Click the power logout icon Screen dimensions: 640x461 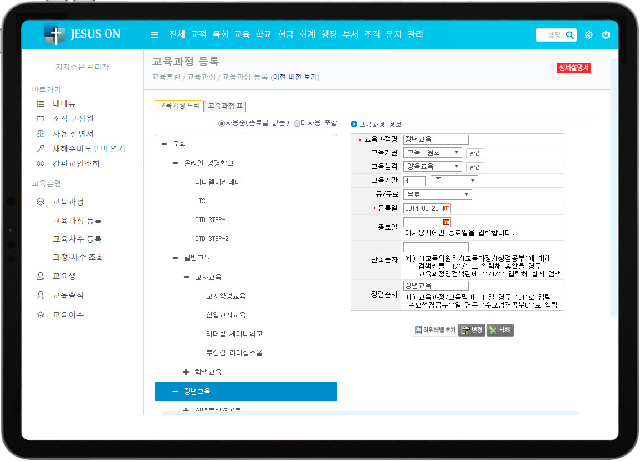point(606,35)
